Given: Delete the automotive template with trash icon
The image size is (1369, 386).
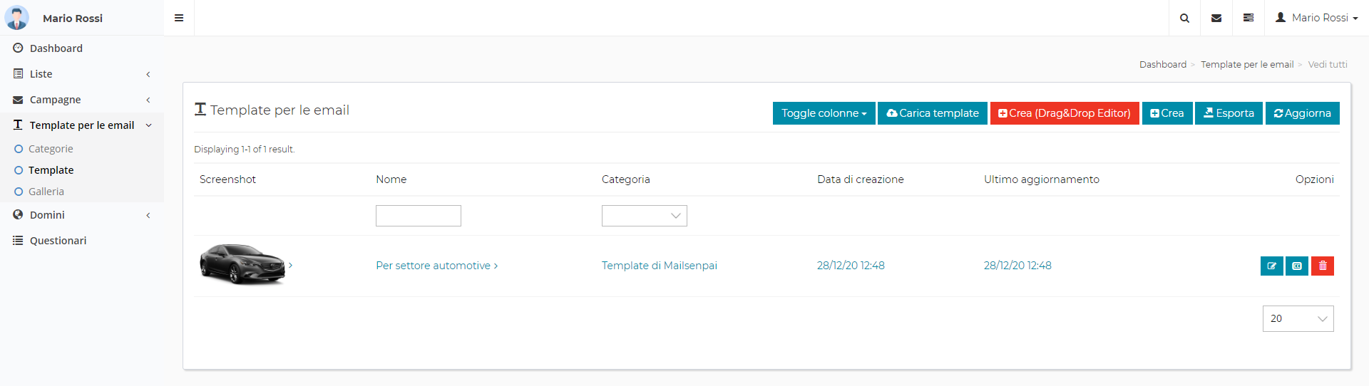Looking at the screenshot, I should [x=1323, y=266].
